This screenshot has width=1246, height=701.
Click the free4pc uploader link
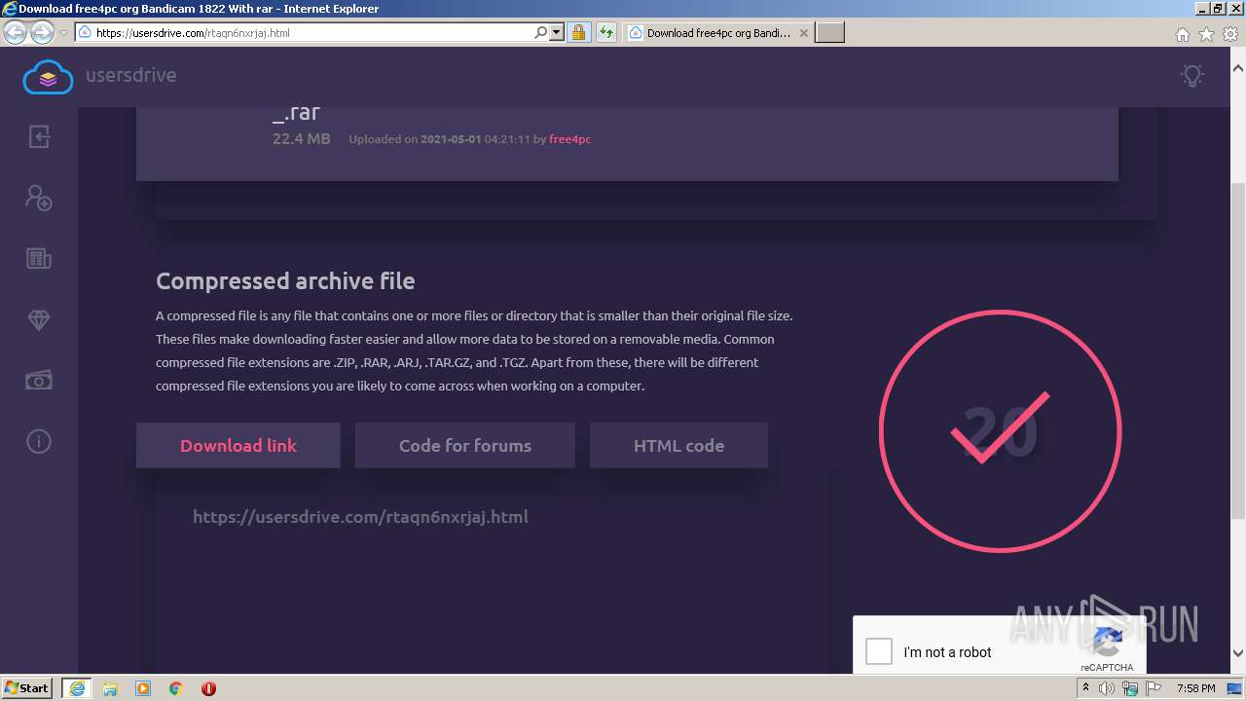click(x=570, y=139)
